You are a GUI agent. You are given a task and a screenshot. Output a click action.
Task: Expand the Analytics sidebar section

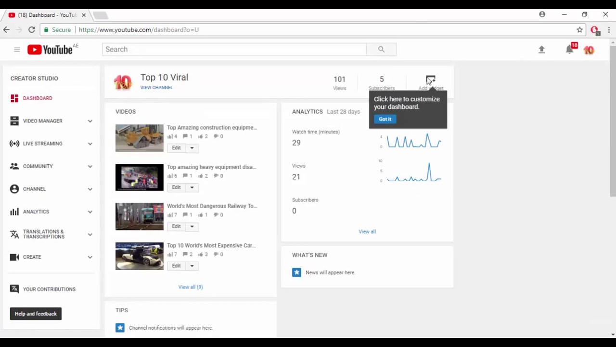pyautogui.click(x=90, y=212)
